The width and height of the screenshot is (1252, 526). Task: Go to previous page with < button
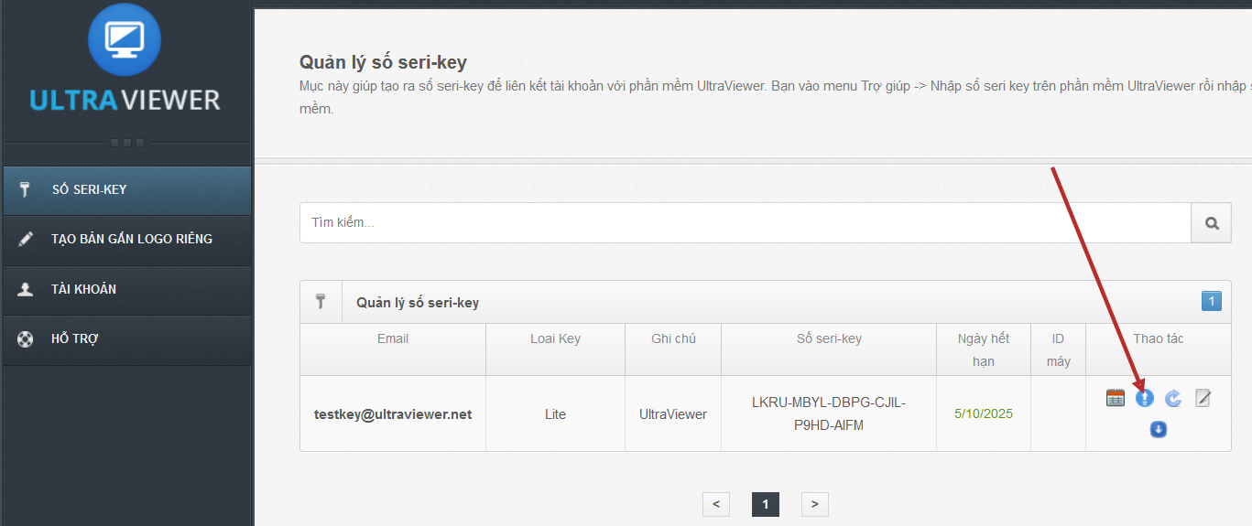[x=715, y=504]
